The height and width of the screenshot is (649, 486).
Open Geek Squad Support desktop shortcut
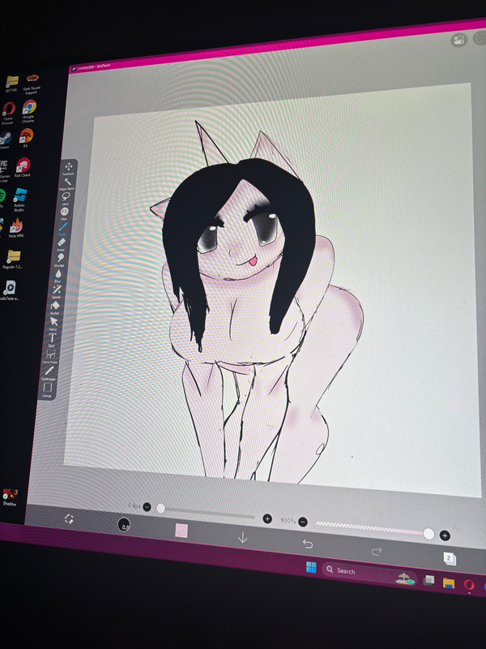pyautogui.click(x=32, y=84)
